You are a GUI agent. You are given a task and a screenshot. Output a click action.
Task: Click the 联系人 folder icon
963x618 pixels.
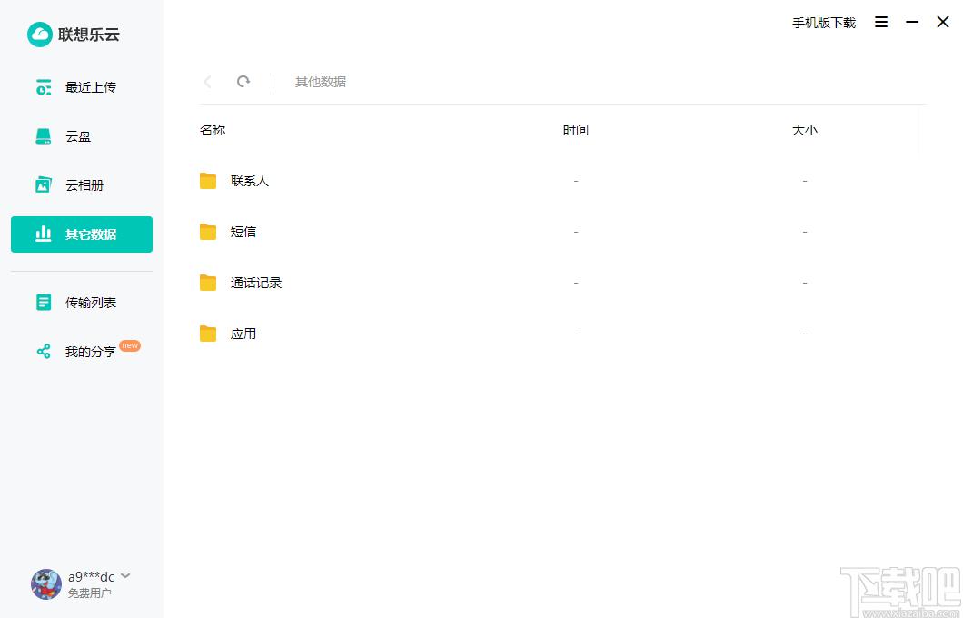208,181
